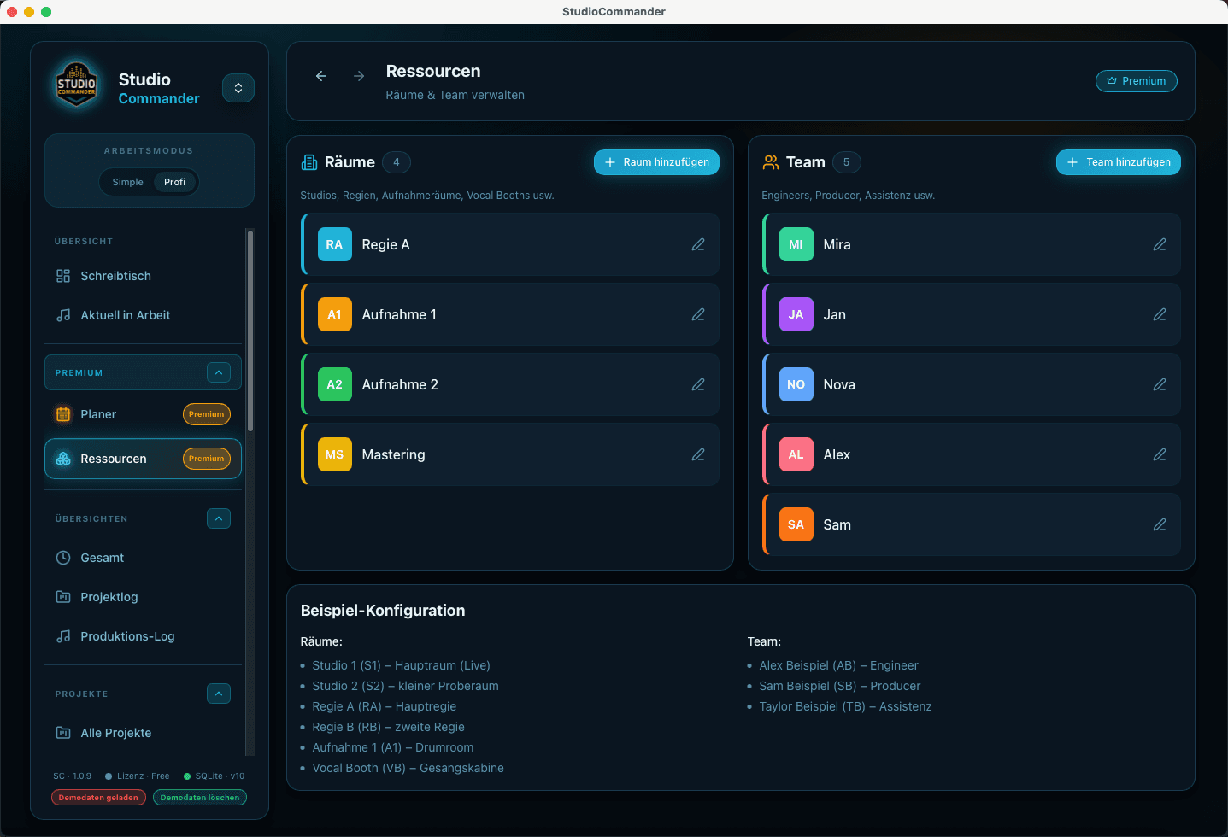Open Schreibtisch in the sidebar
This screenshot has height=837, width=1228.
coord(115,276)
